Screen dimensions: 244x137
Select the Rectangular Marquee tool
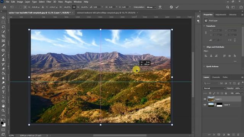(x=3, y=22)
